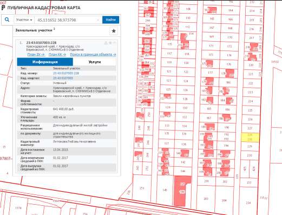
Task: Click Поиск в границах объекта link
Action: click(x=93, y=54)
